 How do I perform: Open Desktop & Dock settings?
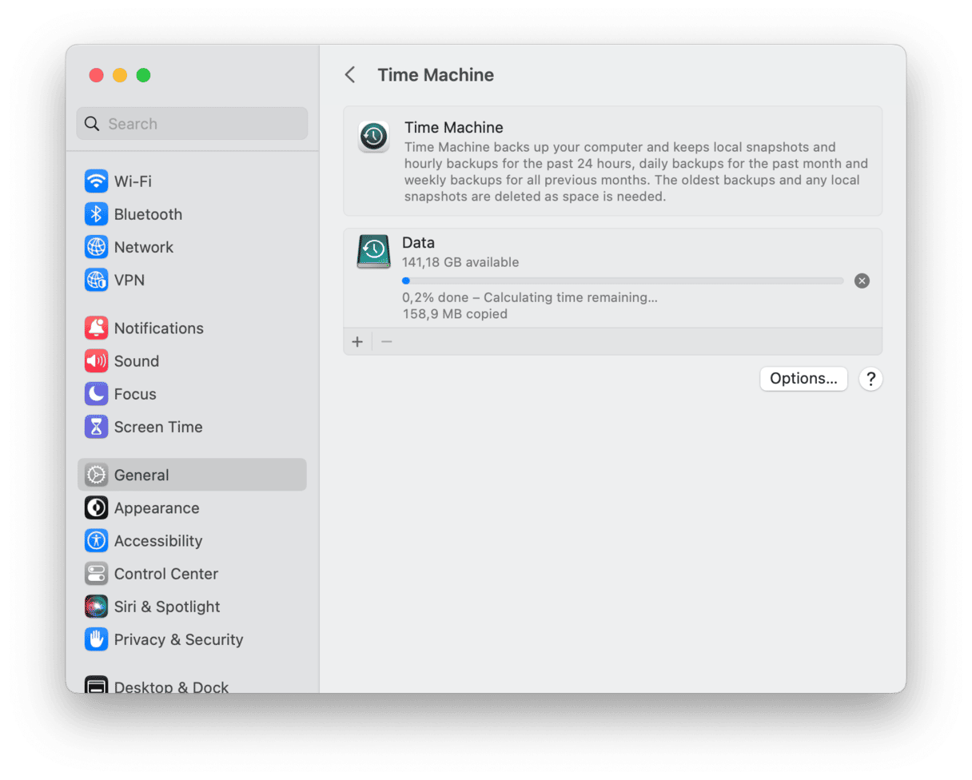pyautogui.click(x=192, y=686)
